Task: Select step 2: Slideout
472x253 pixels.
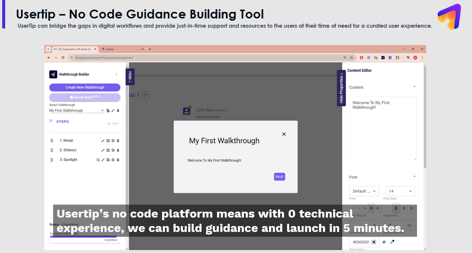Action: (68, 150)
